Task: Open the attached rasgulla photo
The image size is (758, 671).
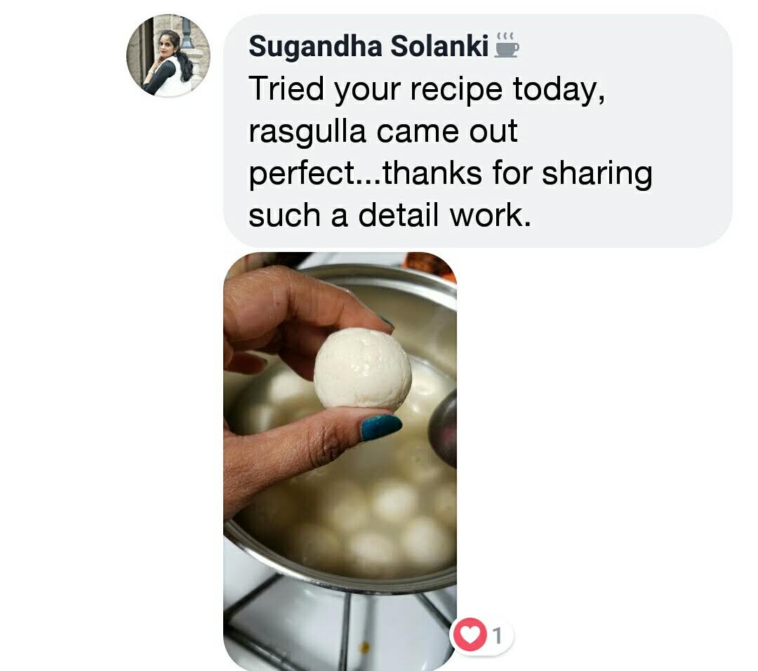Action: (340, 461)
